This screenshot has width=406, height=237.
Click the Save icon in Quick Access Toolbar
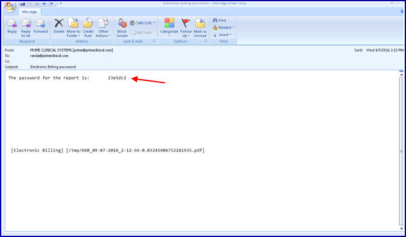[23, 3]
